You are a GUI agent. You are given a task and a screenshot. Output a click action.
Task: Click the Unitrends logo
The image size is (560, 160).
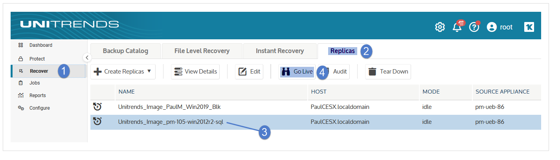(x=69, y=24)
